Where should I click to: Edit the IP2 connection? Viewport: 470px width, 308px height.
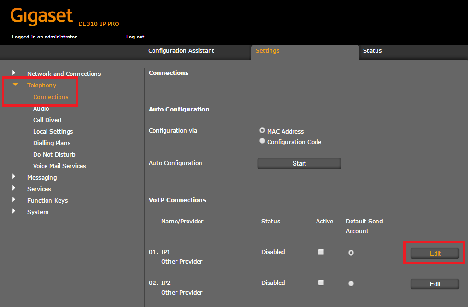coord(435,283)
